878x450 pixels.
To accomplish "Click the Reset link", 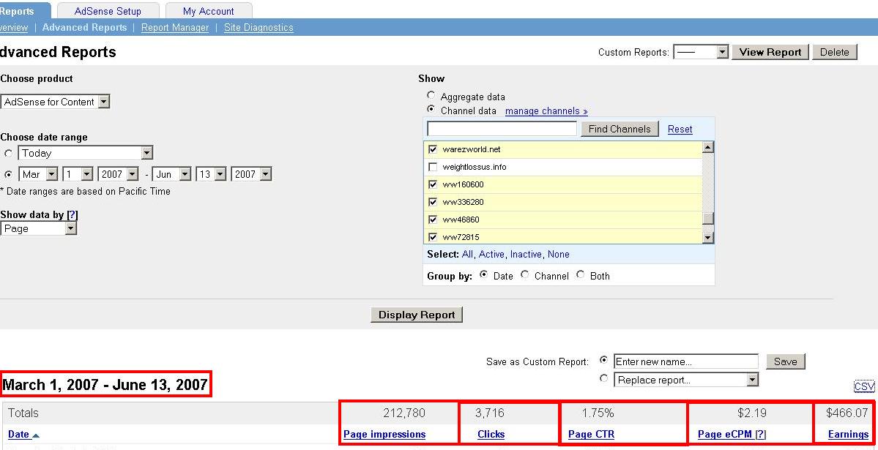I will tap(680, 130).
